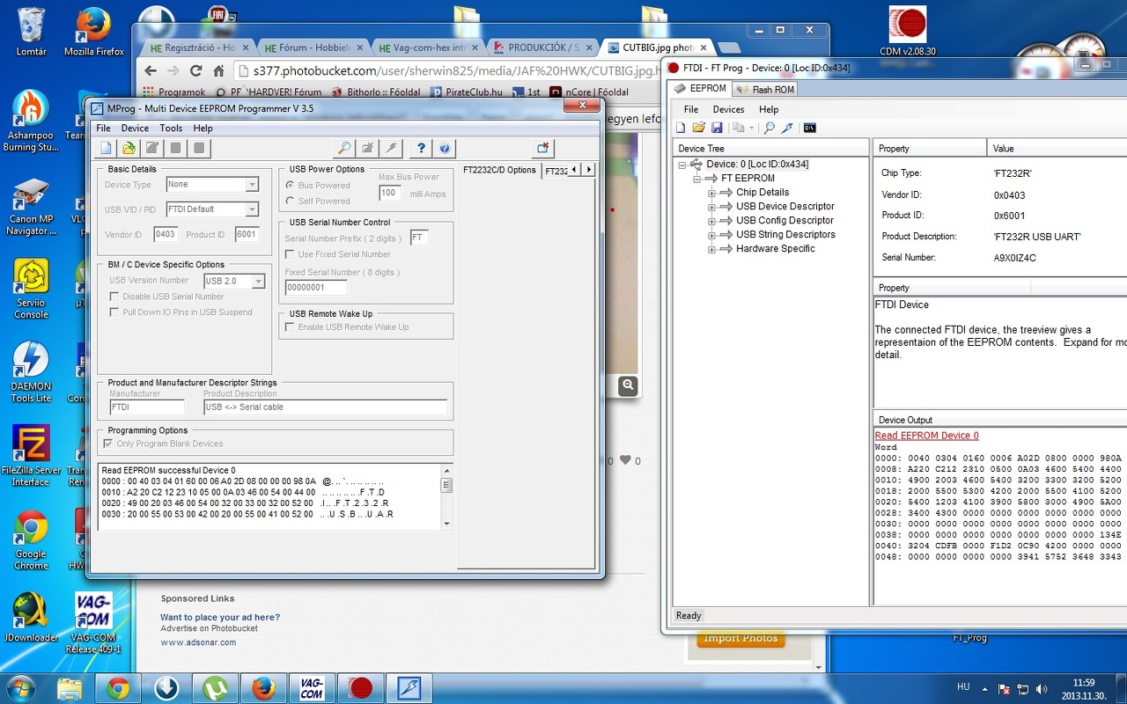This screenshot has width=1127, height=704.
Task: Click the magnifier Scan icon in MProg toolbar
Action: point(344,148)
